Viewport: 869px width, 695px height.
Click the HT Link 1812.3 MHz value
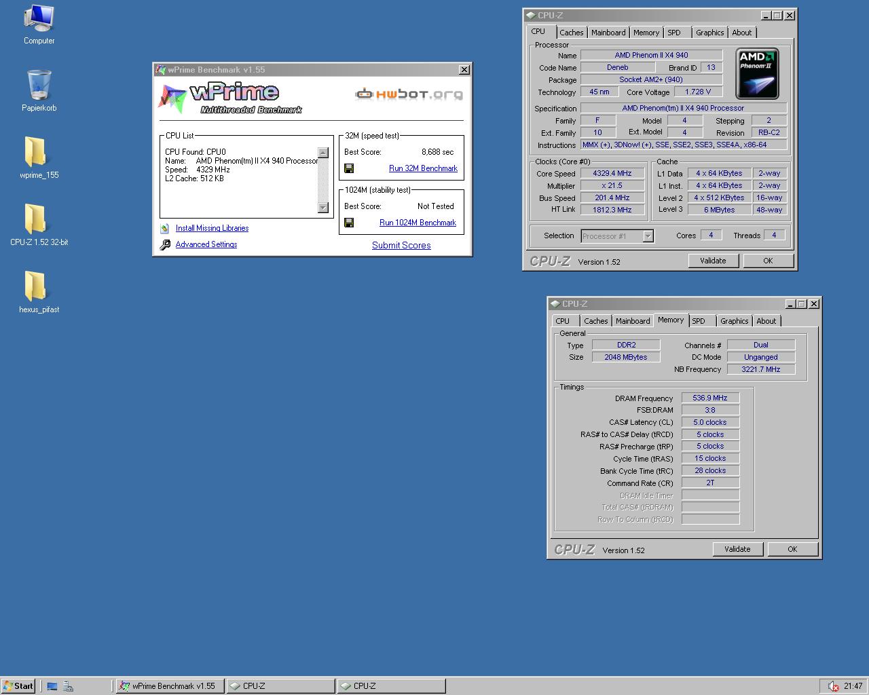[x=612, y=210]
